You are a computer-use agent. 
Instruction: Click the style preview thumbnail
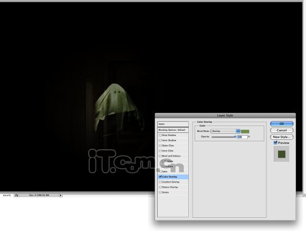[x=281, y=155]
